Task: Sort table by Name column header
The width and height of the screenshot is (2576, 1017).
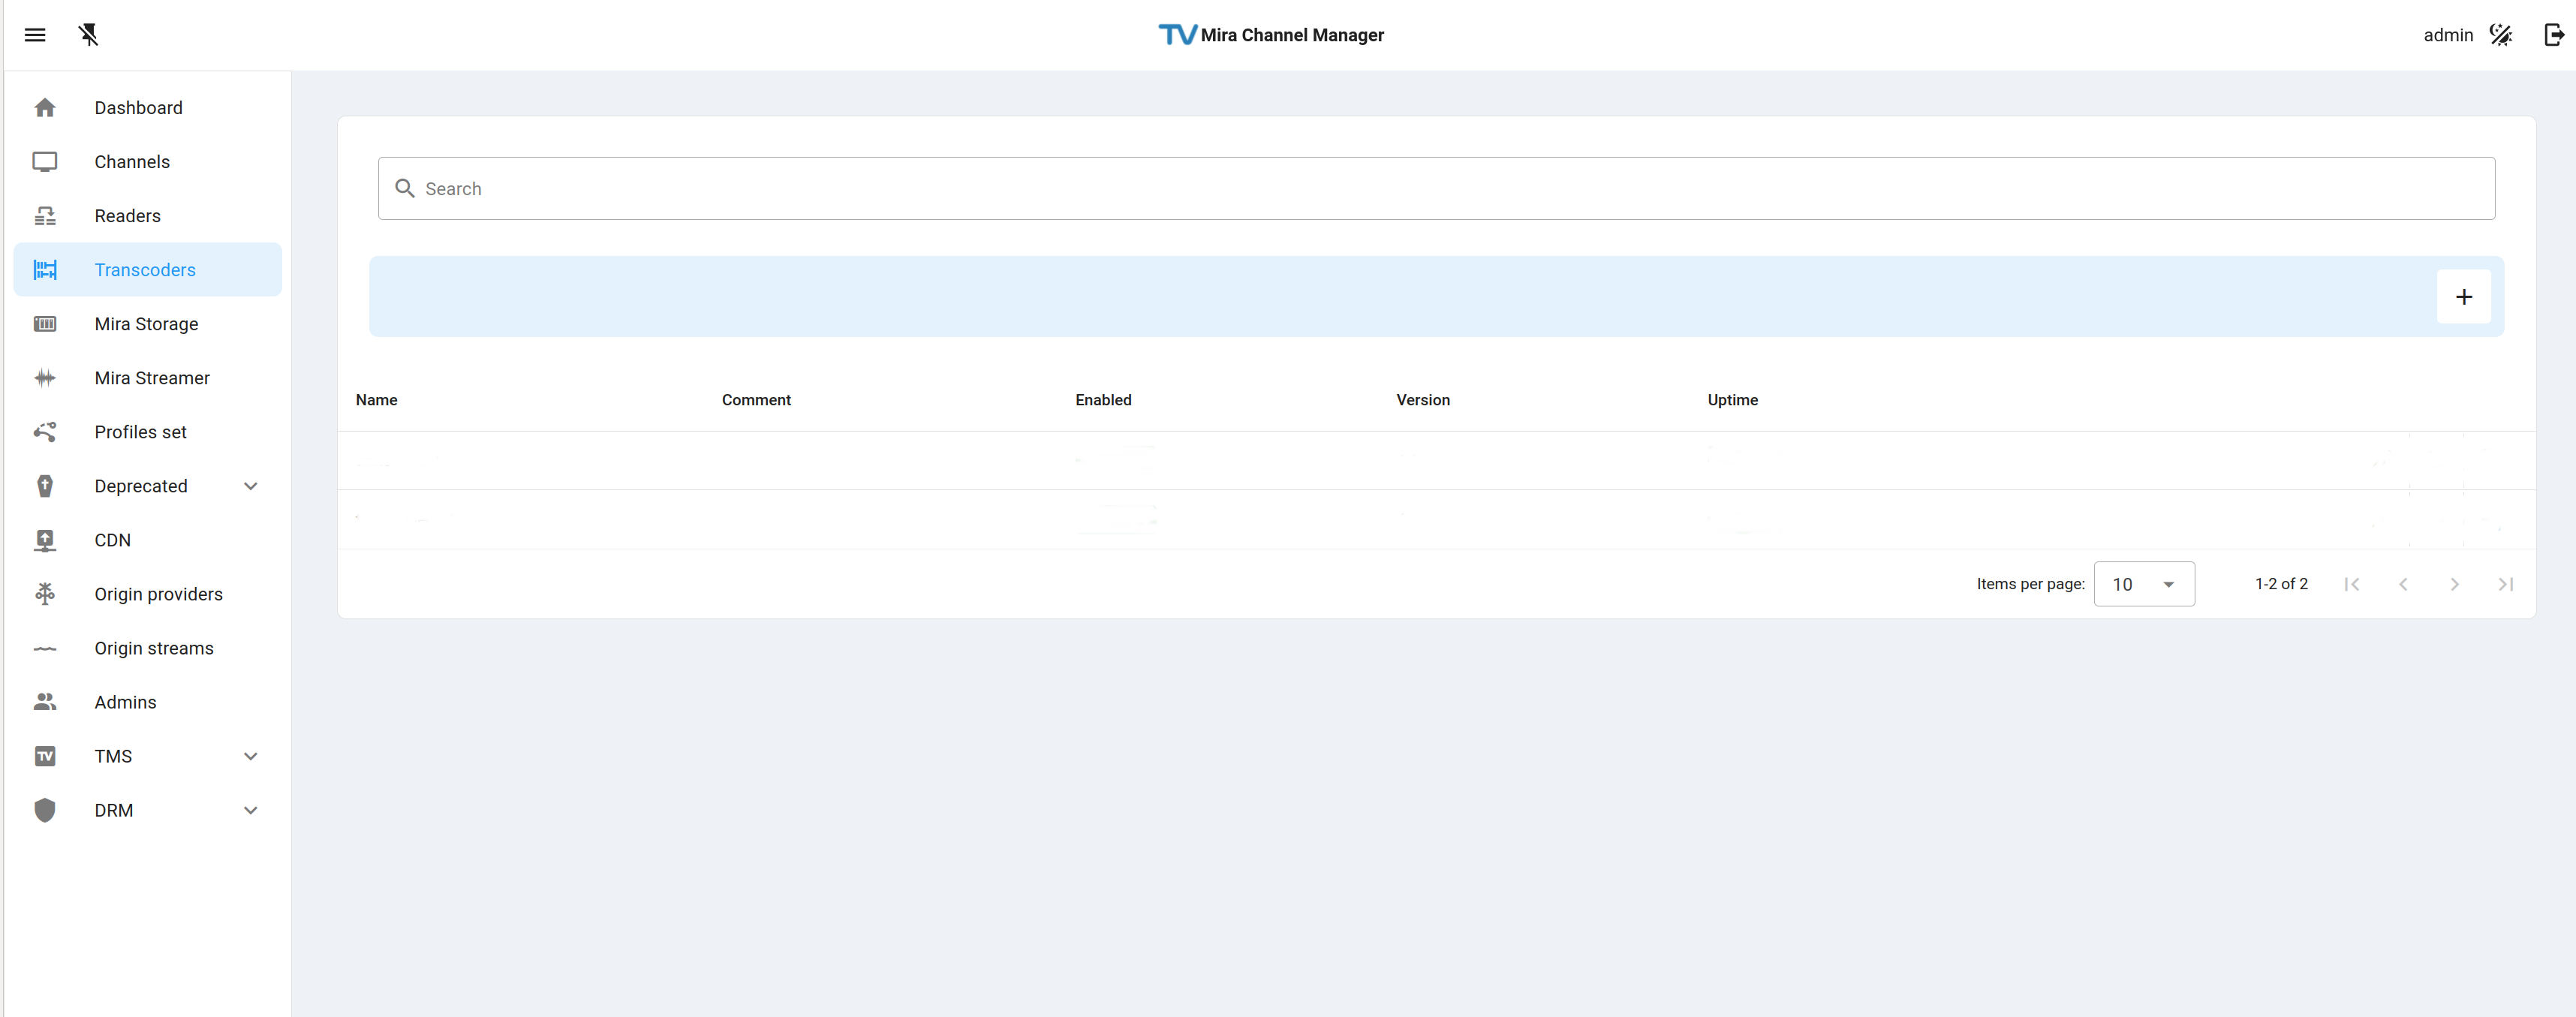Action: pos(376,400)
